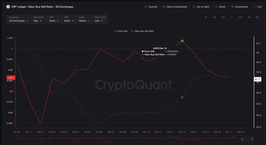
Task: Toggle Price USD series in legend
Action: coord(121,31)
